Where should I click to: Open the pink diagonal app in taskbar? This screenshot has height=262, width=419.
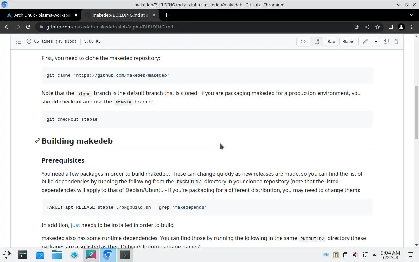[91, 254]
